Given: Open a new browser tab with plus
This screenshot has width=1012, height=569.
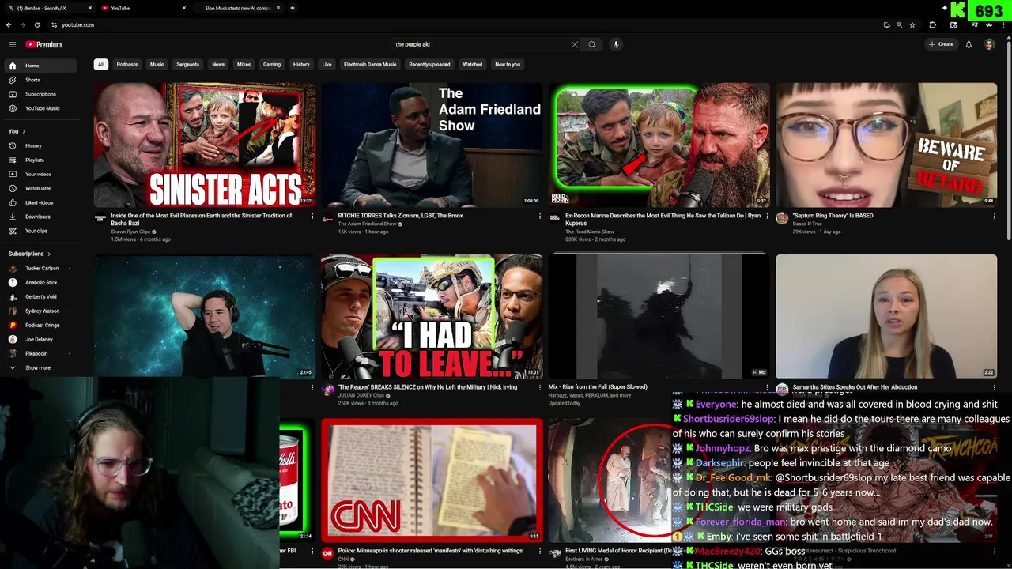Looking at the screenshot, I should point(293,8).
